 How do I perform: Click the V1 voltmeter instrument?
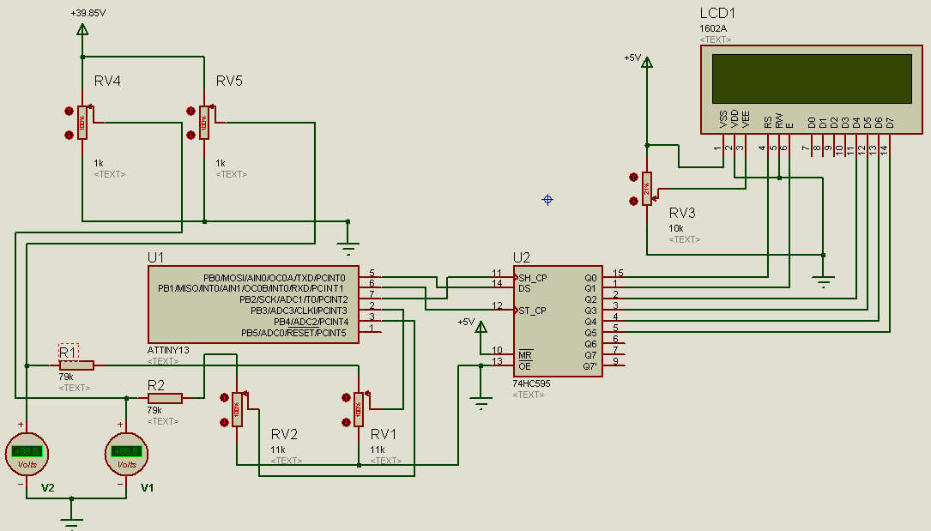(x=126, y=453)
